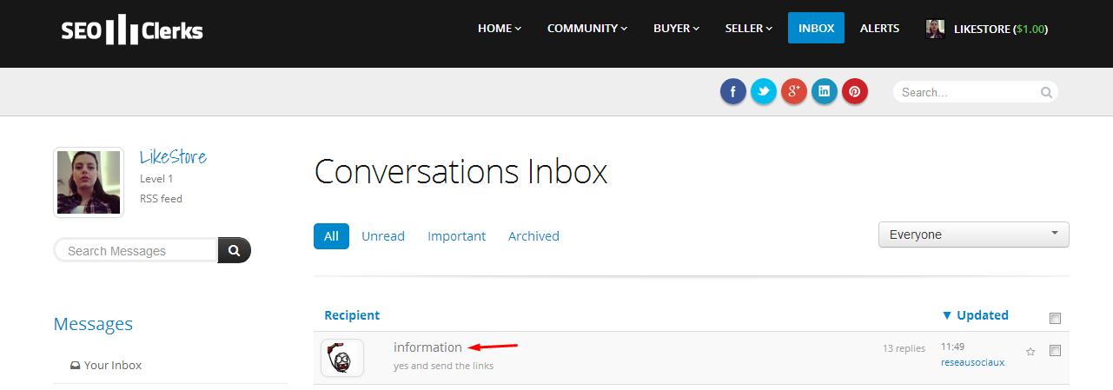This screenshot has height=390, width=1113.
Task: Expand the SELLER menu
Action: pos(749,29)
